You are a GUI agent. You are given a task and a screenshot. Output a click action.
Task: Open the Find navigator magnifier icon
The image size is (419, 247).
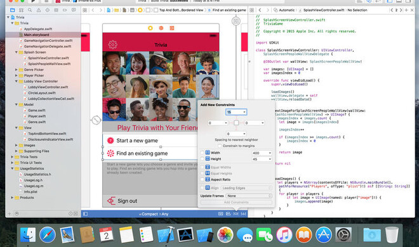(30, 10)
